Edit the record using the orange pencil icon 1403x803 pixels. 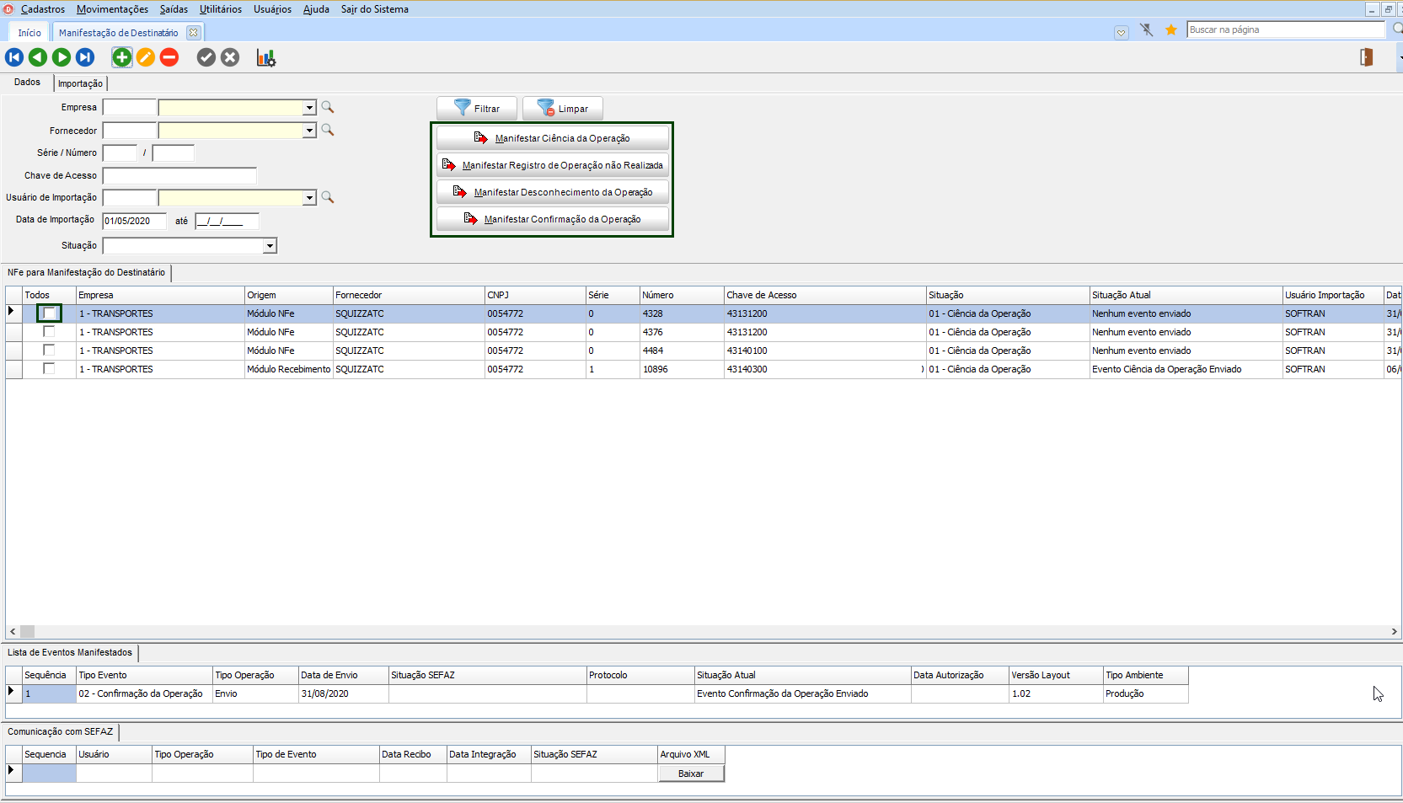(146, 57)
